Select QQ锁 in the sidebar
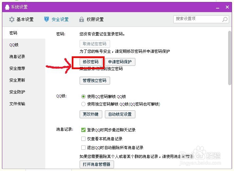234x171 pixels. pos(24,45)
